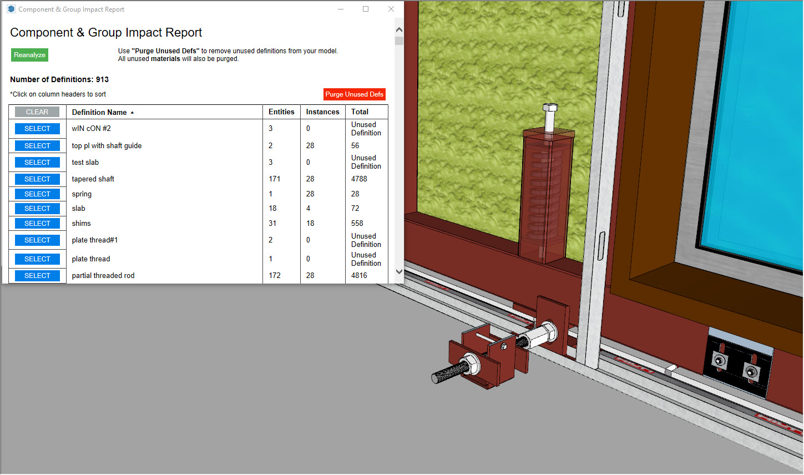
Task: Close the Component & Group Impact Report dialog
Action: [x=391, y=9]
